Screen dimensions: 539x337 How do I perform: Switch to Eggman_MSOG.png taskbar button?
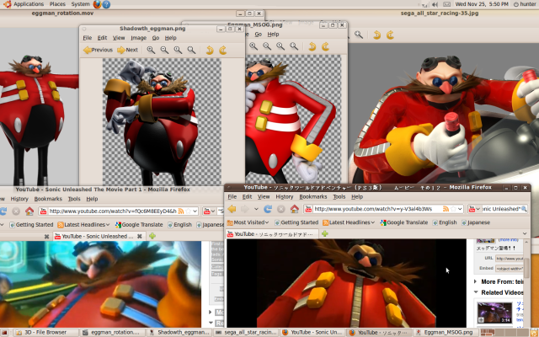(x=445, y=333)
